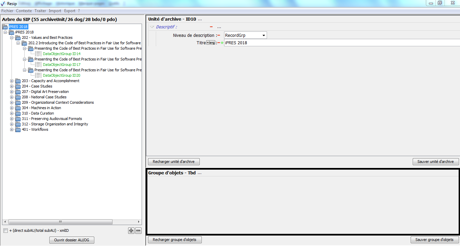Open the Niveau de description RecordGrp dropdown
The height and width of the screenshot is (246, 460).
263,35
